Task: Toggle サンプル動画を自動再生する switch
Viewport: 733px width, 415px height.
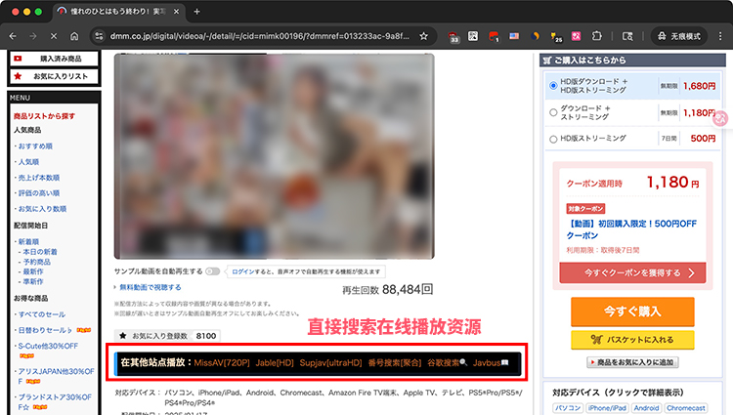Action: tap(213, 271)
